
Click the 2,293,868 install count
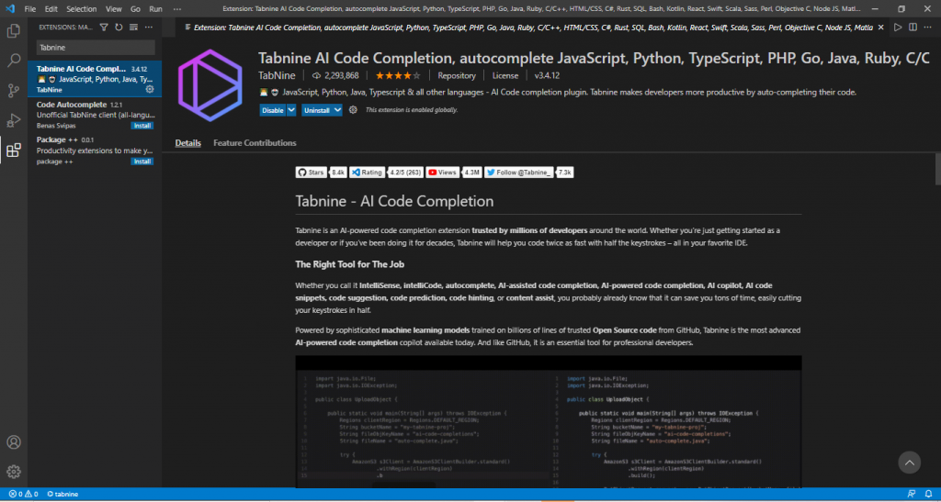coord(336,75)
